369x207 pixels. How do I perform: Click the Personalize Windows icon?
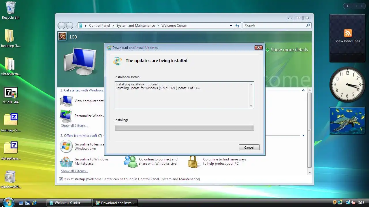66,116
